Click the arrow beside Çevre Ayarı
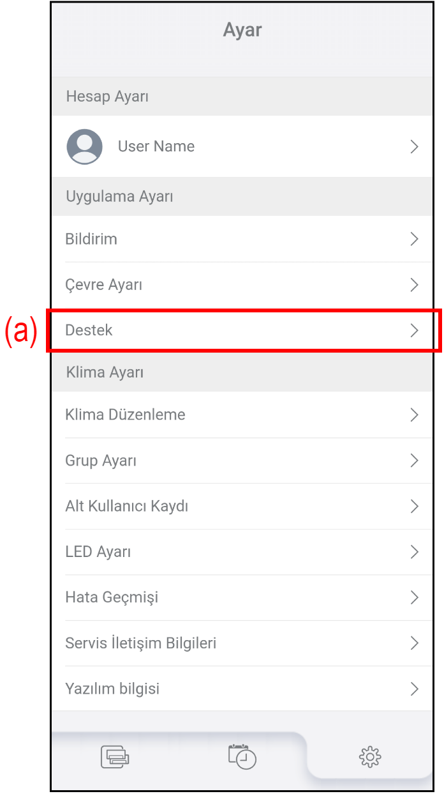The width and height of the screenshot is (444, 794). 414,285
